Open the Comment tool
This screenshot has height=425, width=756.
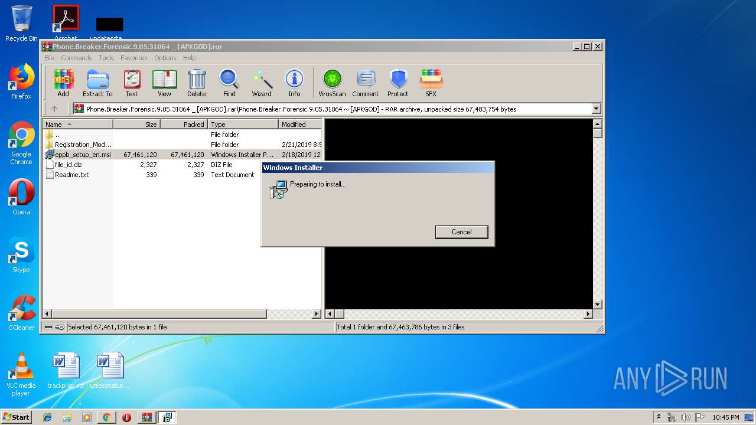click(366, 83)
